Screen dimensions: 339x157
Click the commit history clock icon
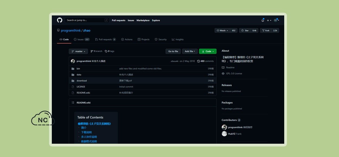(x=199, y=61)
